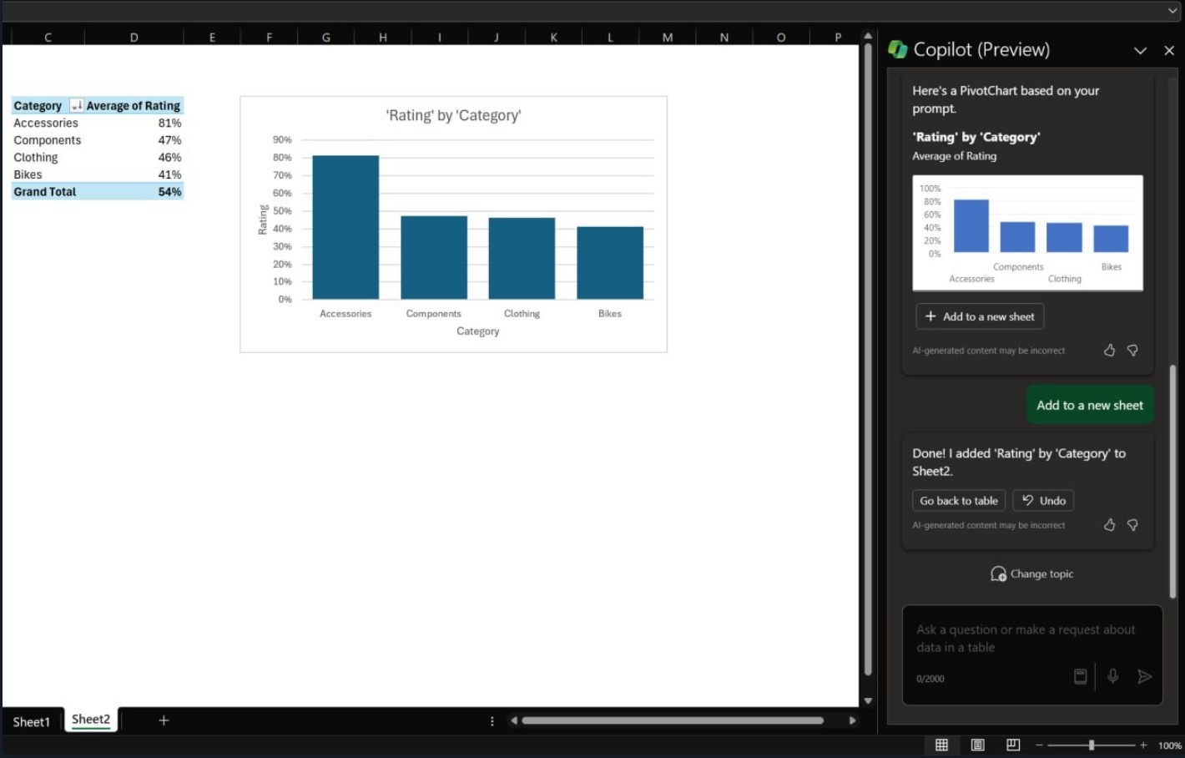Click the Undo button in Copilot

(1043, 501)
